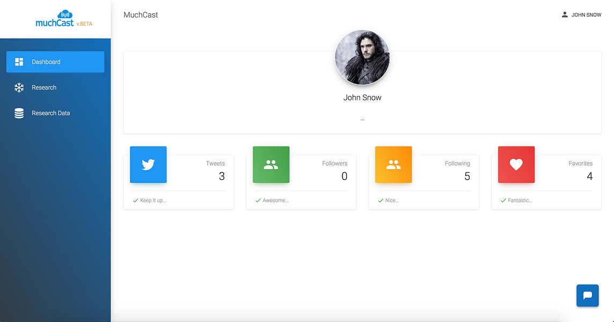Viewport: 614px width, 322px height.
Task: Click the John Snow profile name
Action: tap(362, 98)
